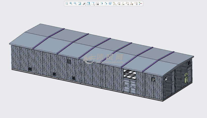The height and width of the screenshot is (118, 207).
Task: Open the View Manager icon
Action: click(97, 4)
